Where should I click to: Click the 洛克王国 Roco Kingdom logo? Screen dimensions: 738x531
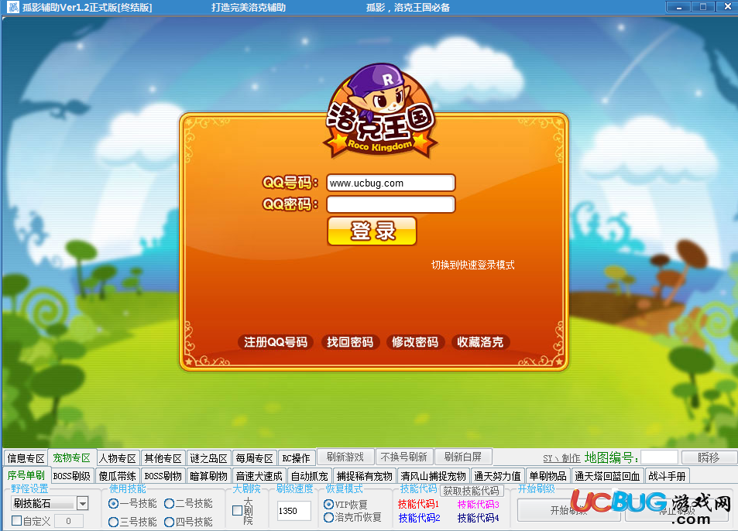(x=380, y=111)
